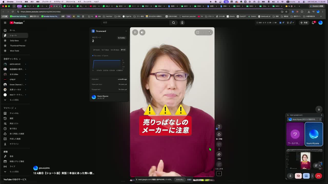The image size is (328, 184).
Task: Open the YouTube hamburger guide menu
Action: [x=5, y=23]
